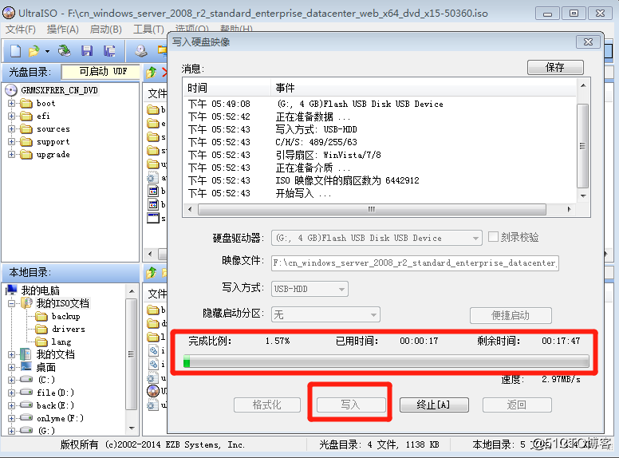Expand the boot folder node
Screen dimensions: 619x458
pos(11,104)
